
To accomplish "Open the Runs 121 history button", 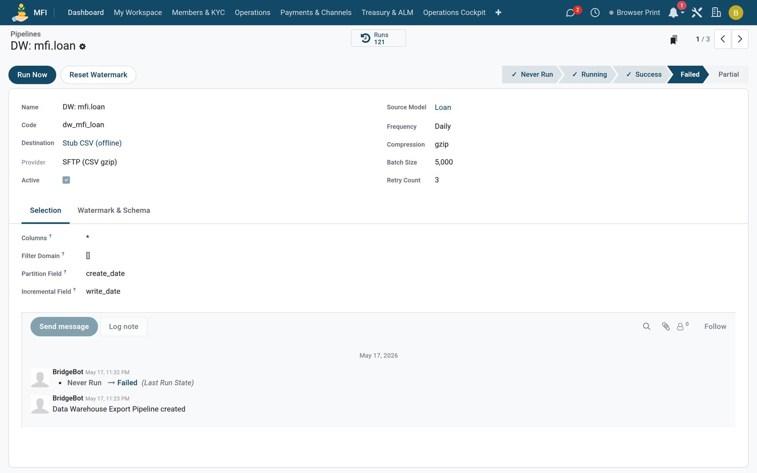I will (378, 38).
